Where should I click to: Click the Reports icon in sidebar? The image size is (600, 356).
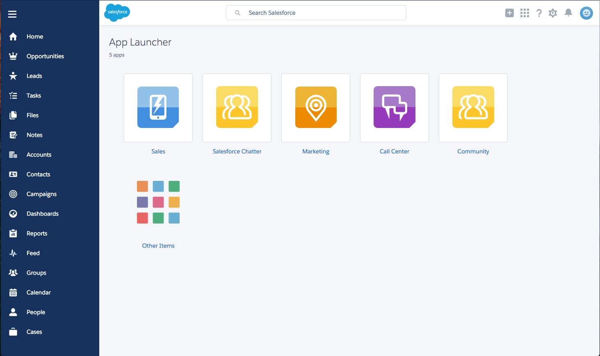(13, 233)
